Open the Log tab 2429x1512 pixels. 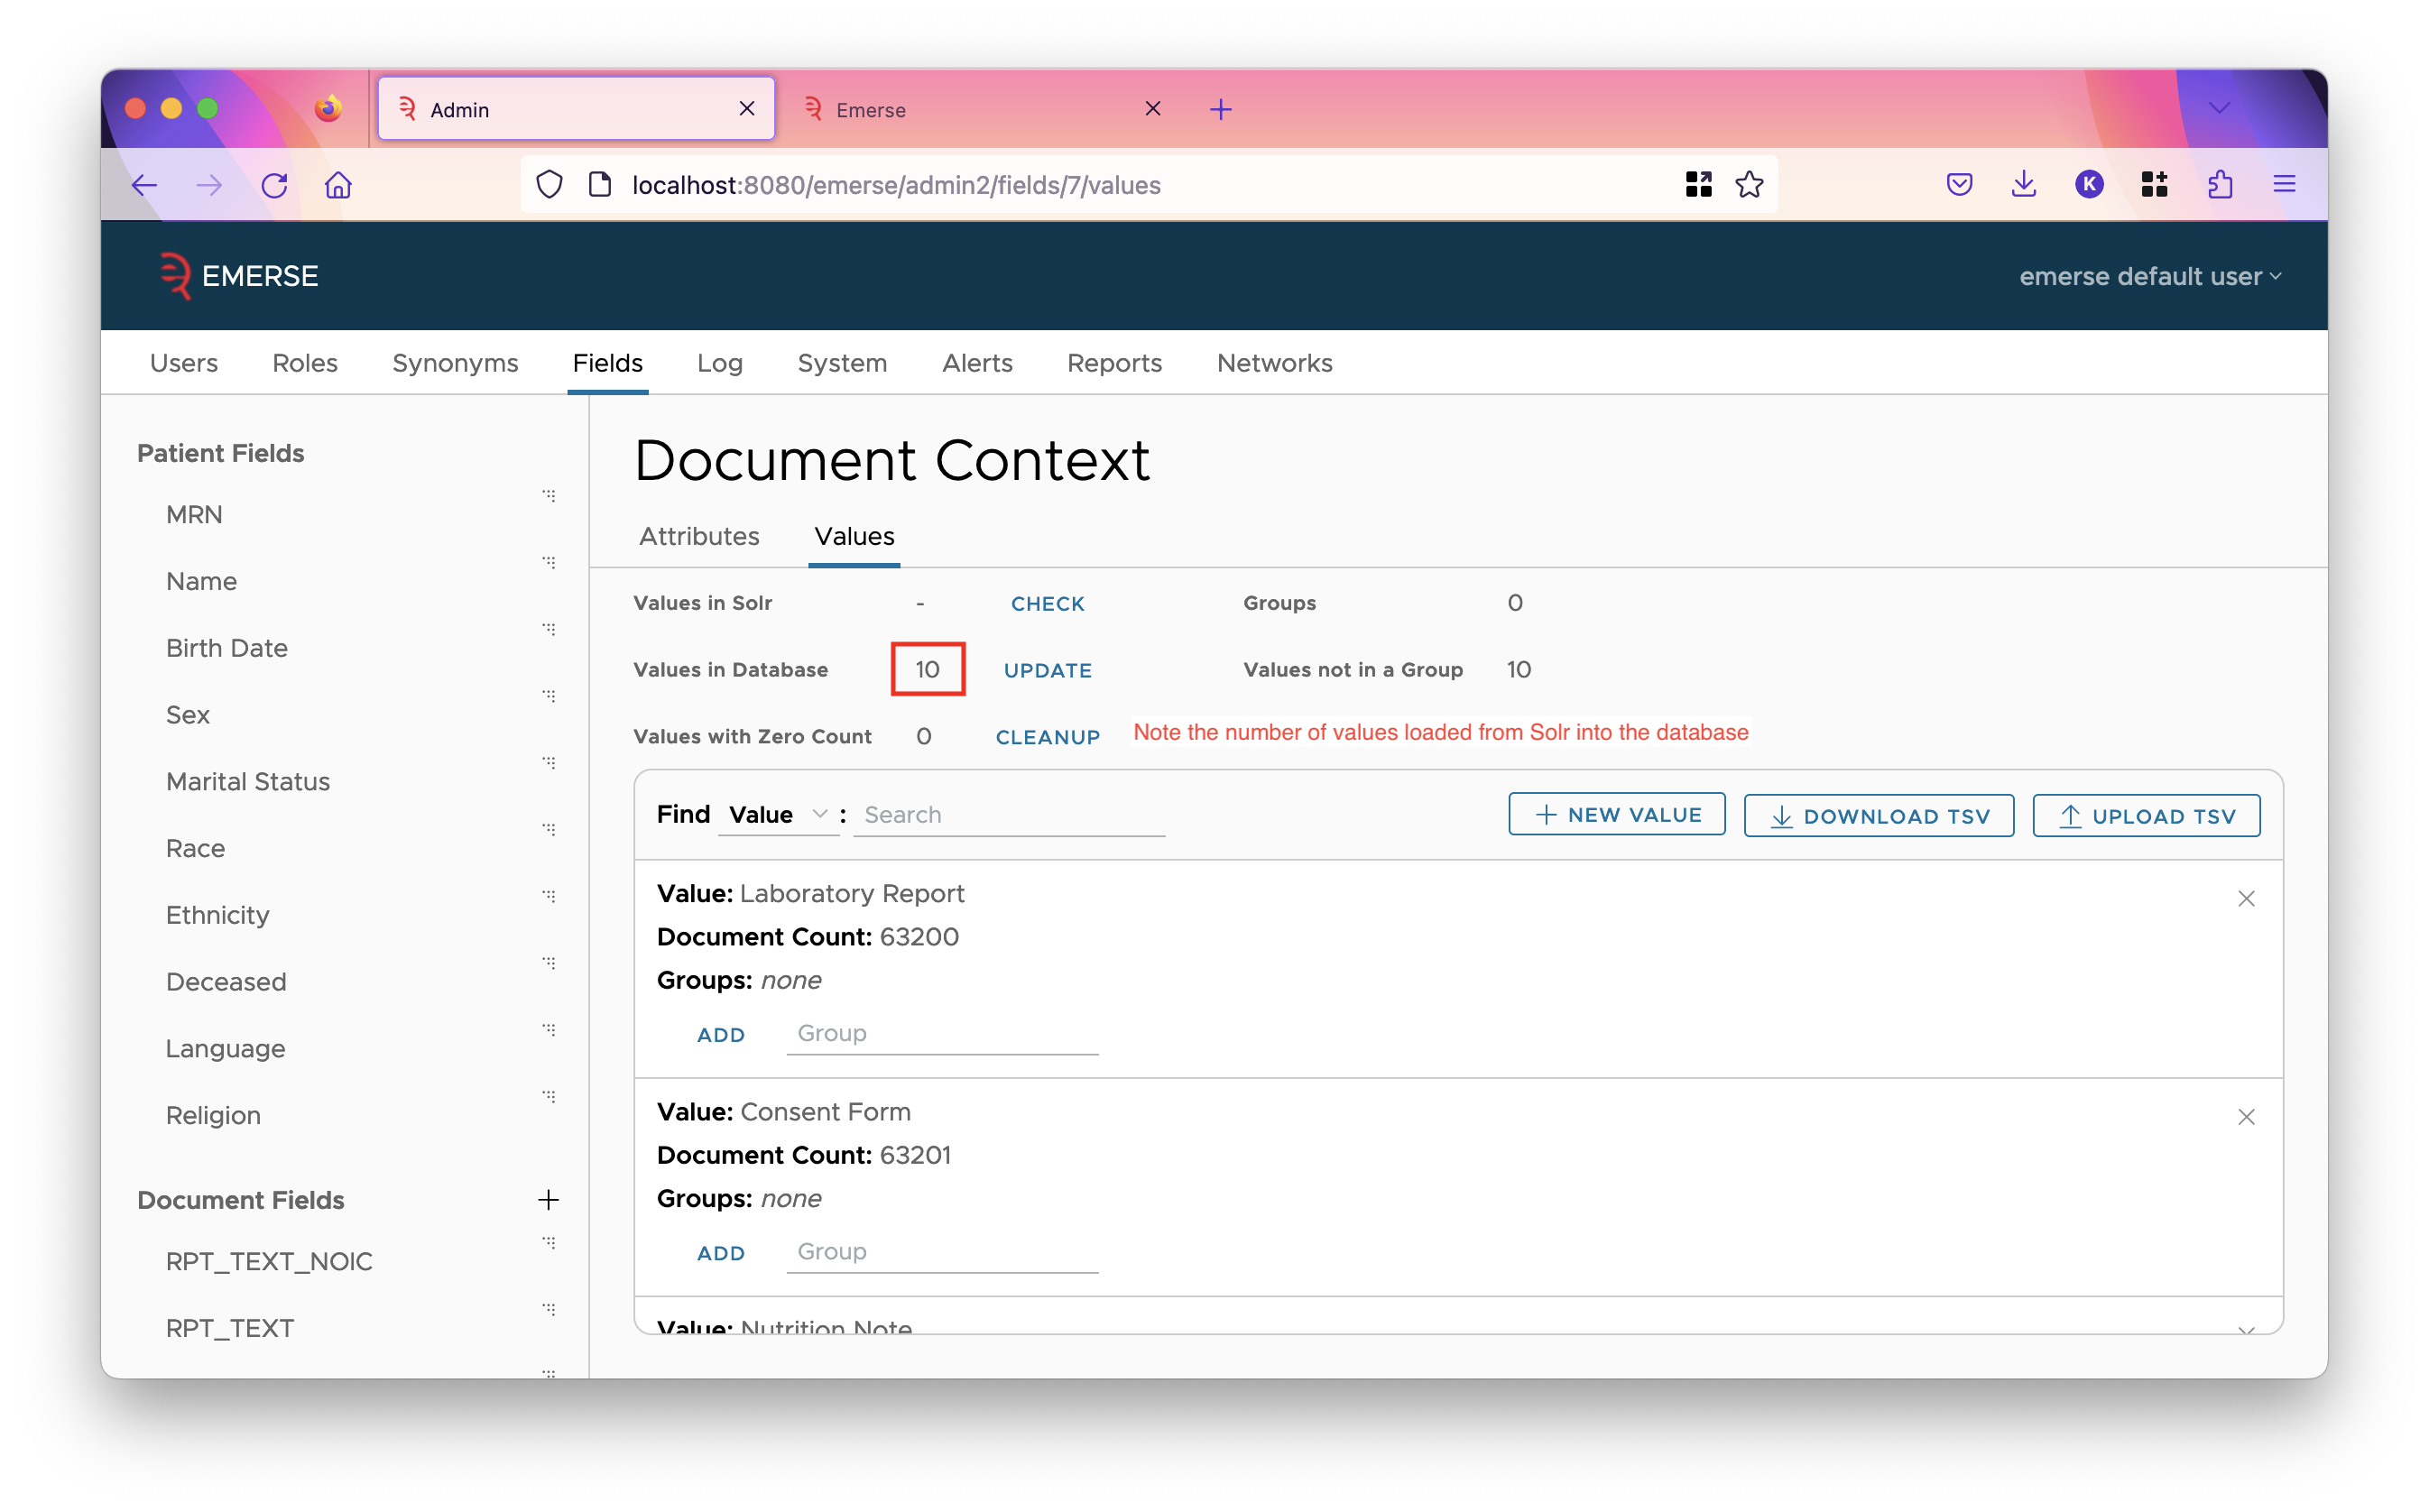click(x=719, y=363)
